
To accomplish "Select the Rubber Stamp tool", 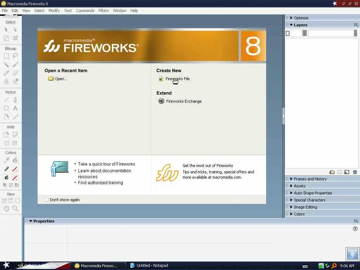I will (x=15, y=81).
